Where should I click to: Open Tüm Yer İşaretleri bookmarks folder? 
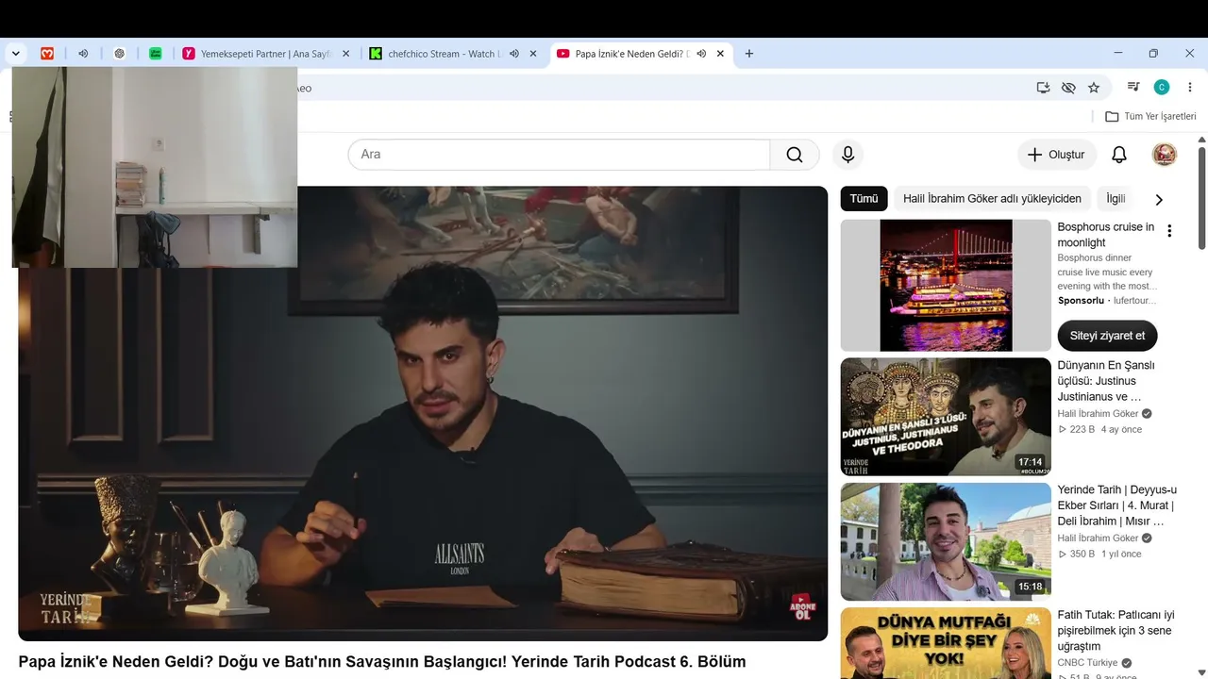point(1150,117)
